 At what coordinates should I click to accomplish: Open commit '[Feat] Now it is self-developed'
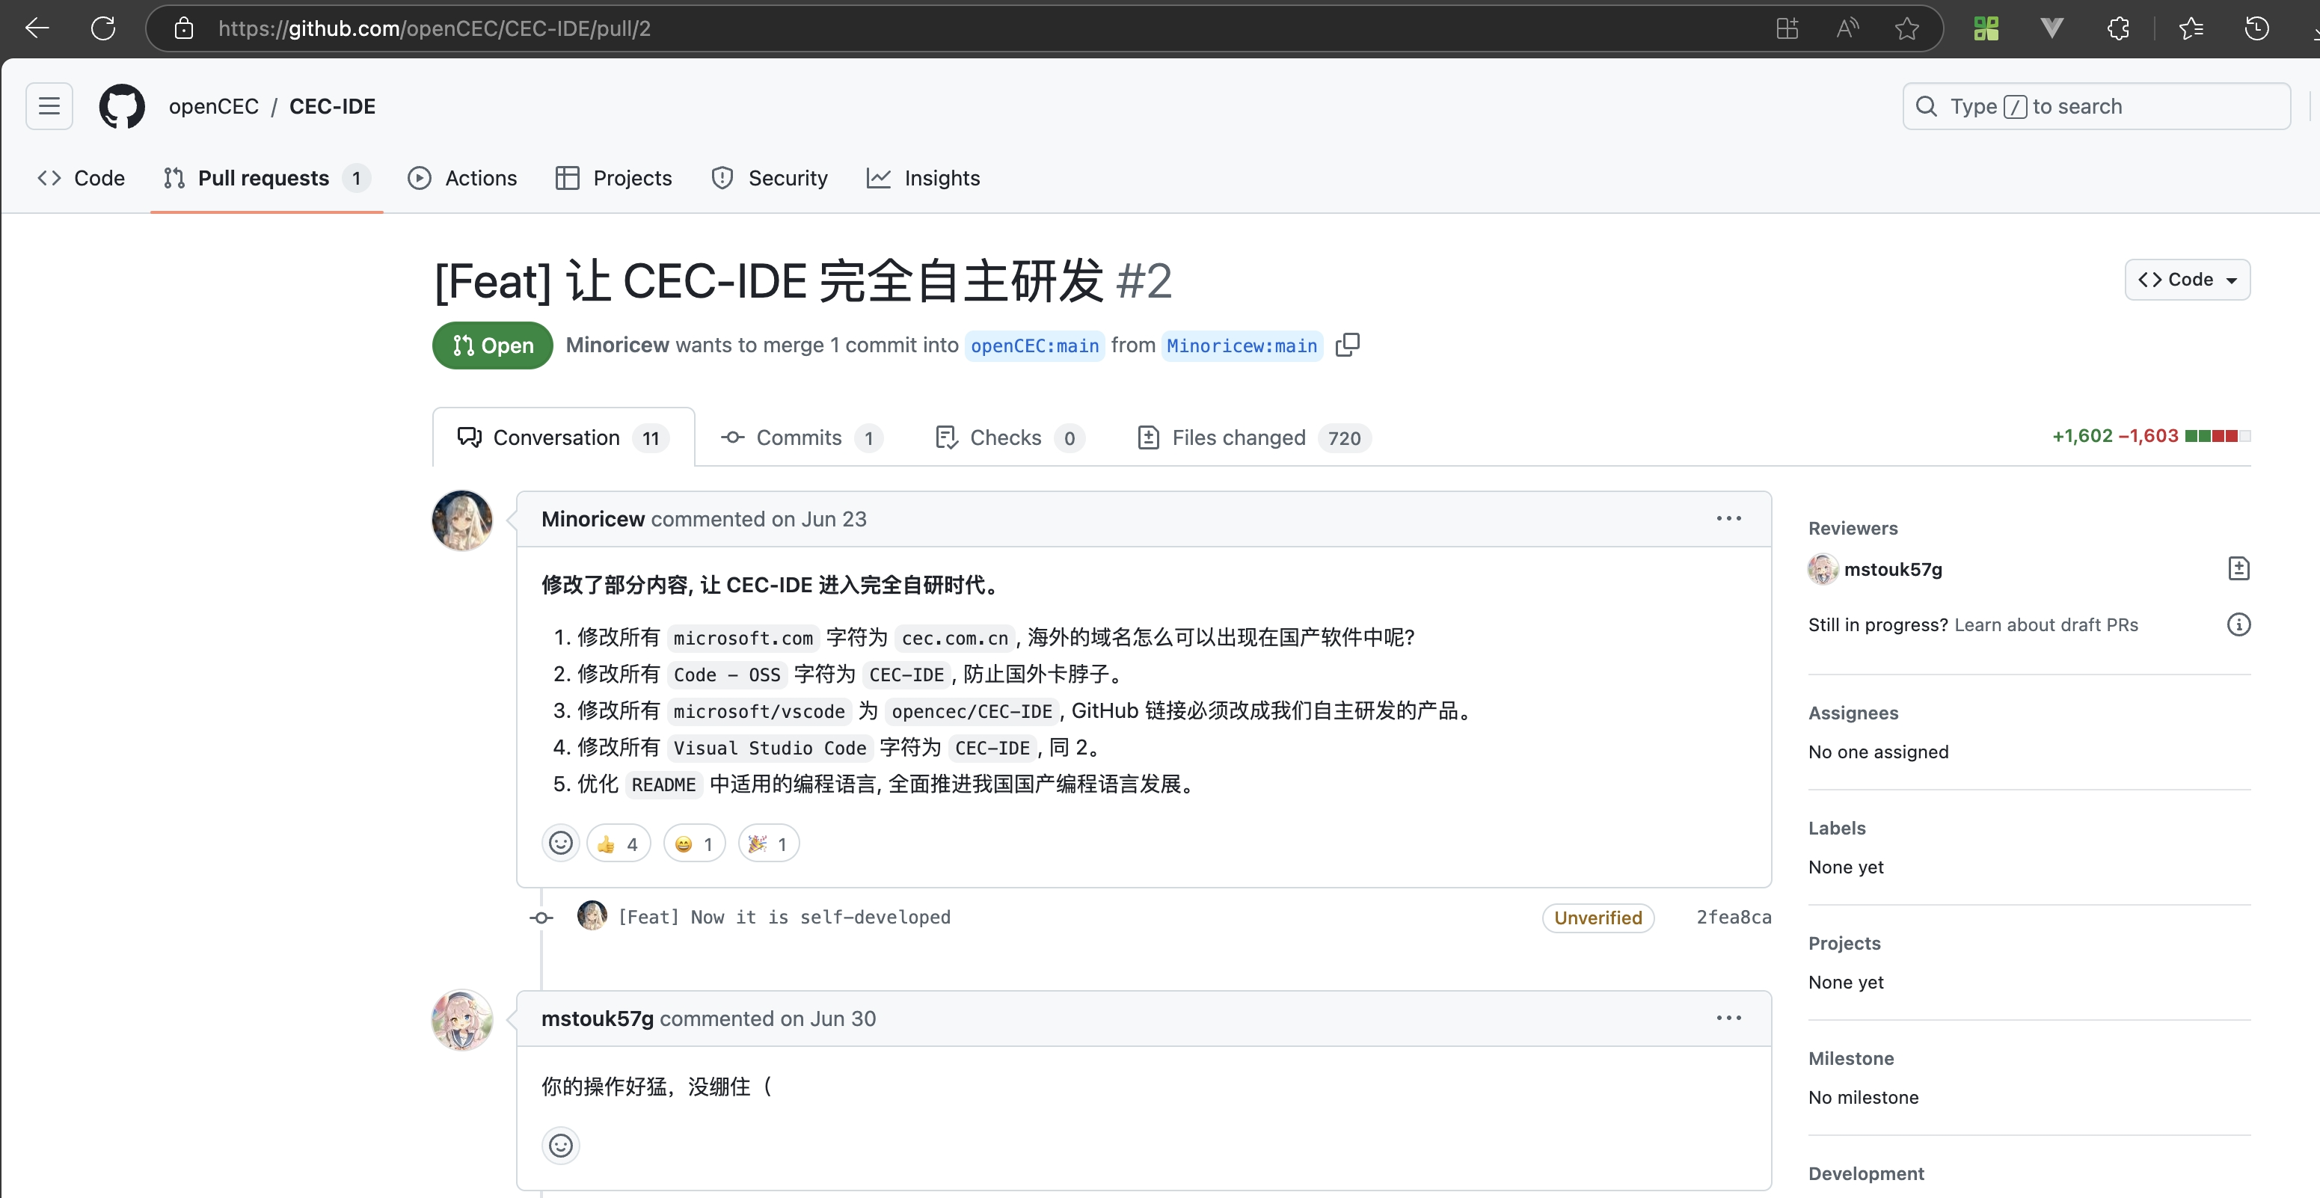click(784, 917)
